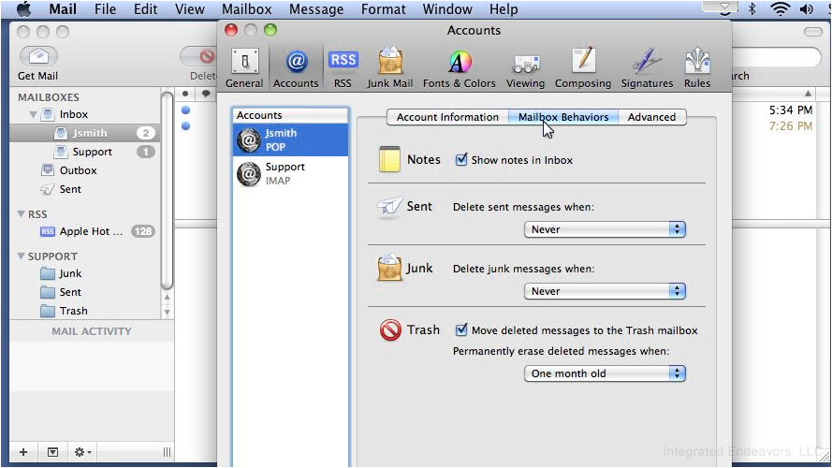Switch to Mailbox Behaviors tab
Viewport: 832px width, 468px height.
[x=563, y=117]
